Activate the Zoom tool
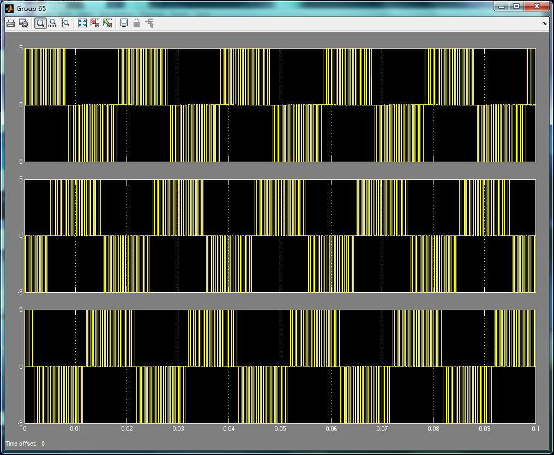Screen dimensions: 554x455 click(x=40, y=23)
